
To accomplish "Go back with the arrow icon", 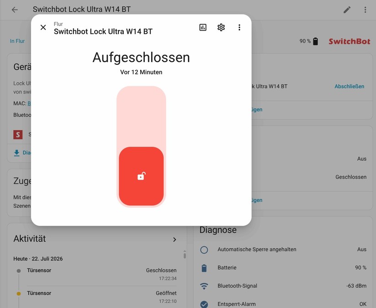I will (15, 10).
